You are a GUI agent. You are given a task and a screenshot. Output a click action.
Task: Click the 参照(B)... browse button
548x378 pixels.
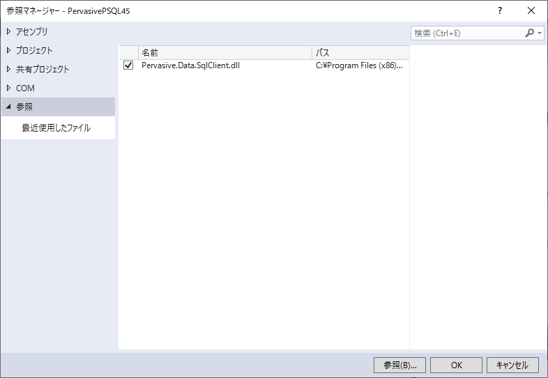click(x=399, y=365)
